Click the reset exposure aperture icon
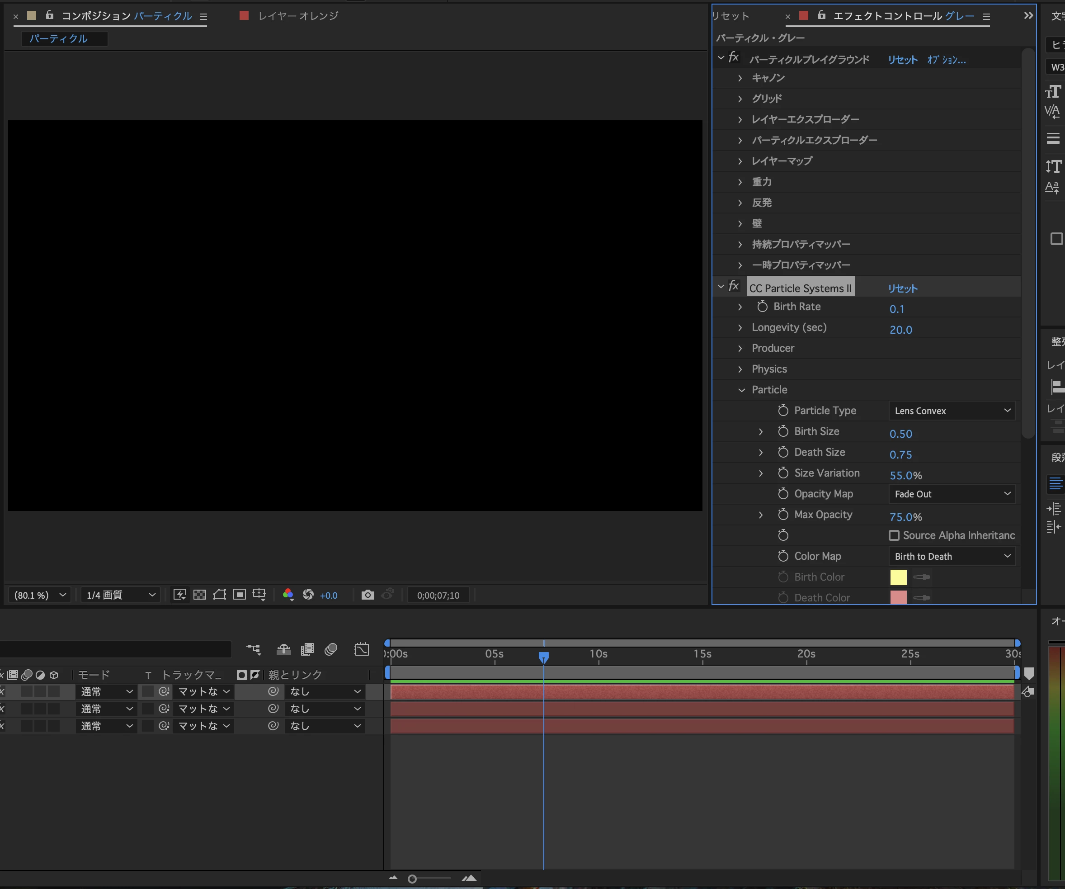Viewport: 1065px width, 889px height. pyautogui.click(x=308, y=595)
